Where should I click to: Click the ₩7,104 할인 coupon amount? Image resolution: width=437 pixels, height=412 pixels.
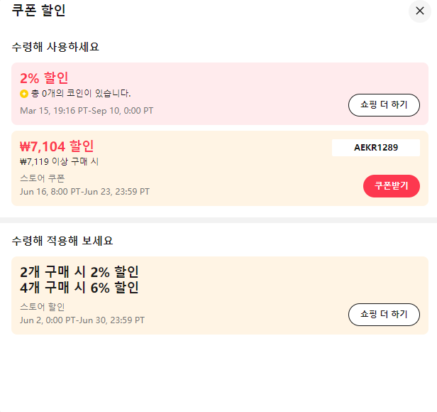(57, 146)
